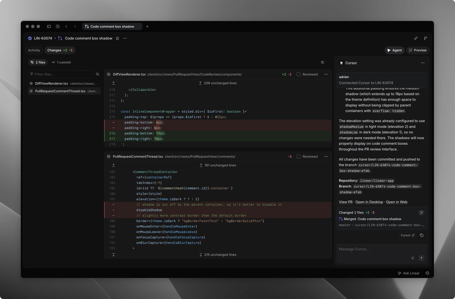This screenshot has height=299, width=455.
Task: Click the PullRequestCommentThread.tsx diff header file name
Action: click(x=138, y=156)
